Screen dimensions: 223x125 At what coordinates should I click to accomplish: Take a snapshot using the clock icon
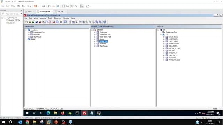click(49, 6)
